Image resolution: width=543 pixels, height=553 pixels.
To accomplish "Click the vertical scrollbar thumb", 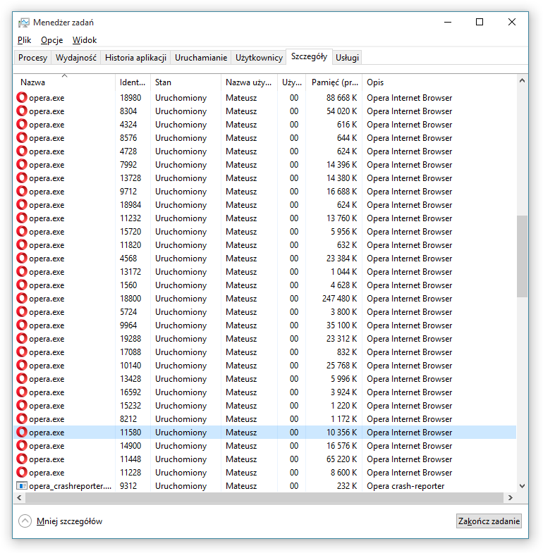I will click(x=522, y=256).
